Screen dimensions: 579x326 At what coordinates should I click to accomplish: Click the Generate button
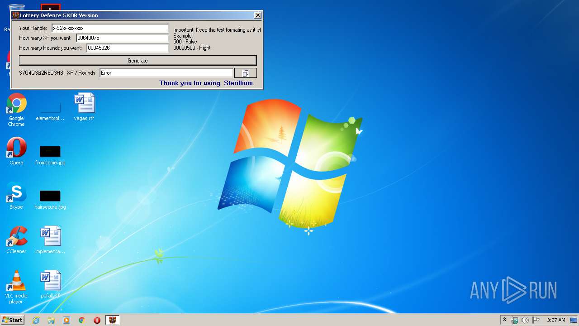pos(138,60)
